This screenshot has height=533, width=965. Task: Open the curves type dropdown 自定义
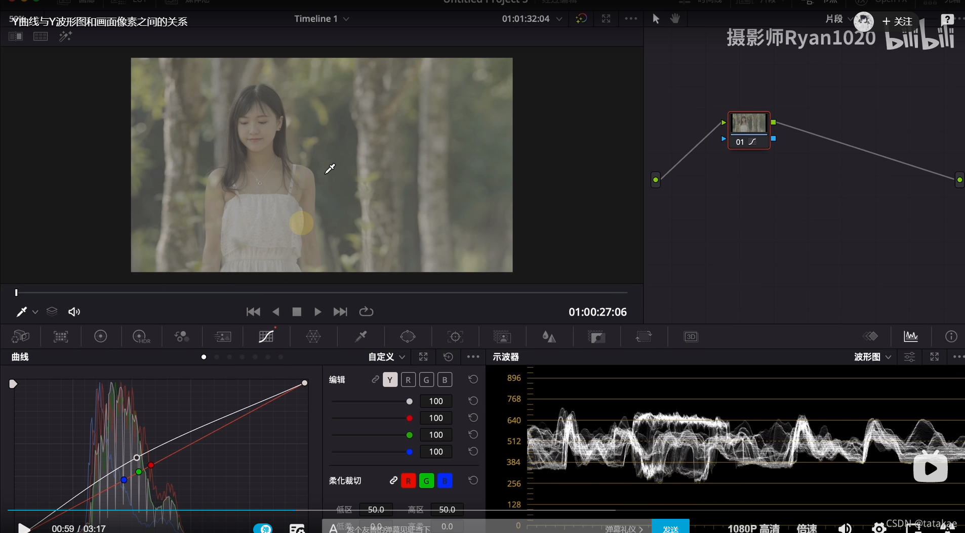tap(386, 357)
